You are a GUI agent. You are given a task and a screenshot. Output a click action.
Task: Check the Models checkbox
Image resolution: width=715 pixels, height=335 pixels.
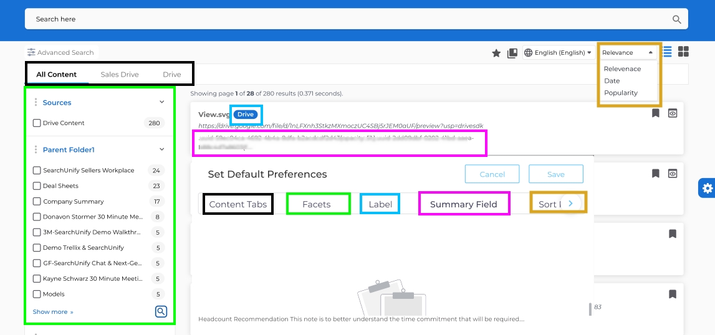(x=37, y=295)
